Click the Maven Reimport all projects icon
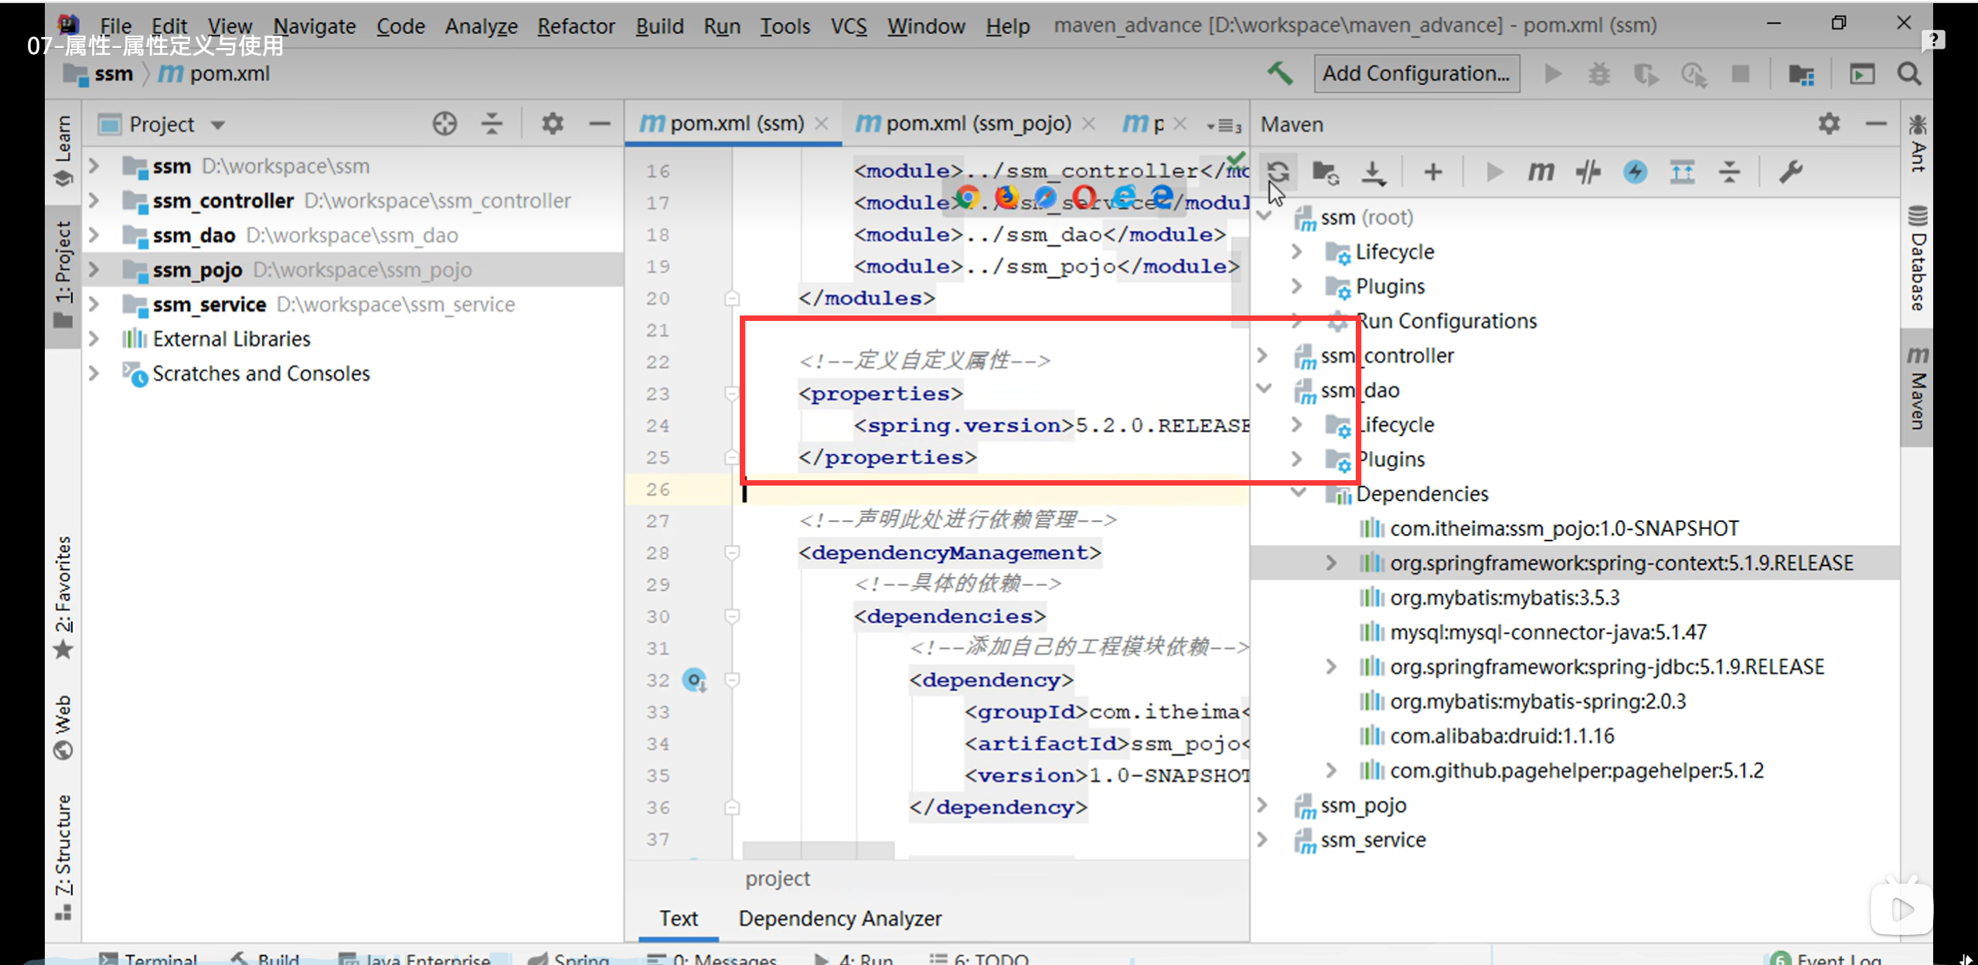Screen dimensions: 1978x965 (1278, 172)
